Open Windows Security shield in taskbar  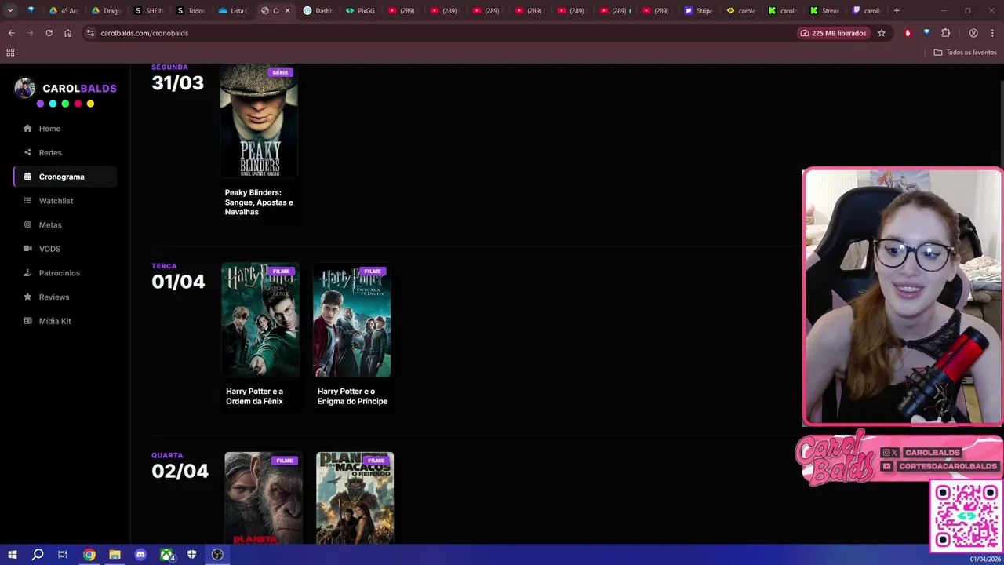tap(191, 555)
